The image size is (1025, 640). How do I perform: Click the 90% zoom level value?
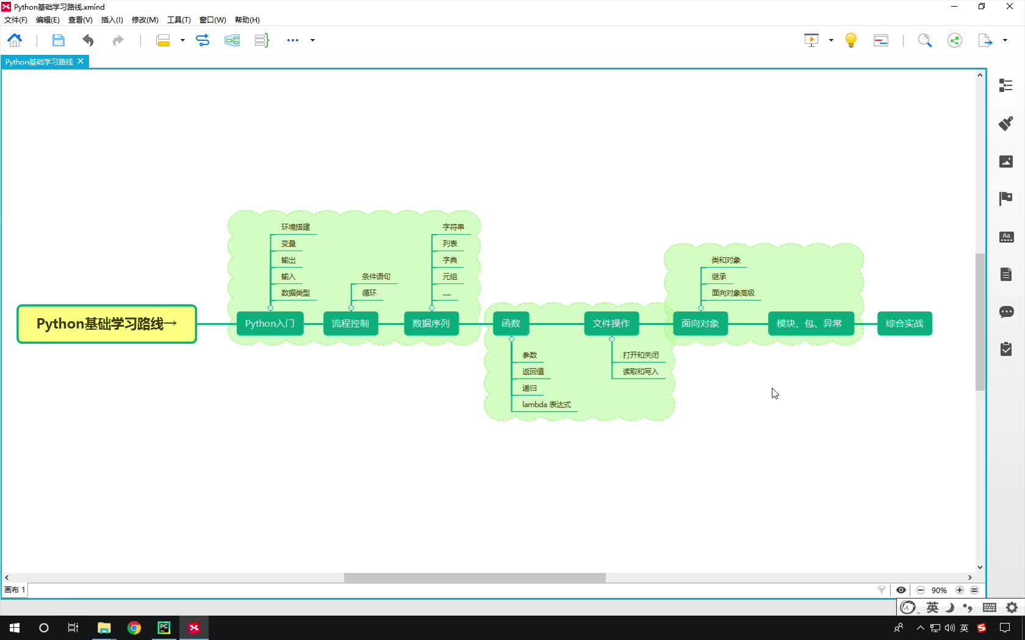(940, 591)
